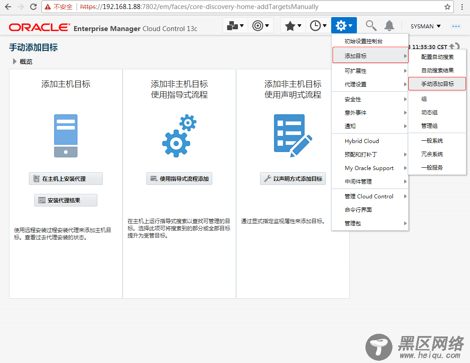Viewport: 470px width, 363px height.
Task: Expand the 意外事件 submenu
Action: [x=370, y=113]
